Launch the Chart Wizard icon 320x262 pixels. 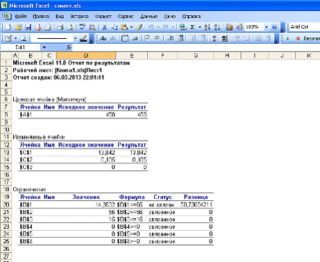coord(229,27)
